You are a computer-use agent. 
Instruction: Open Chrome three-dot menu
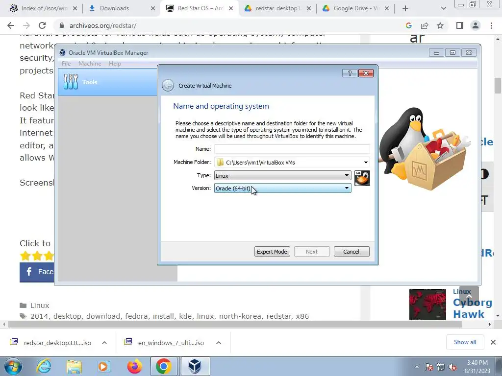491,25
